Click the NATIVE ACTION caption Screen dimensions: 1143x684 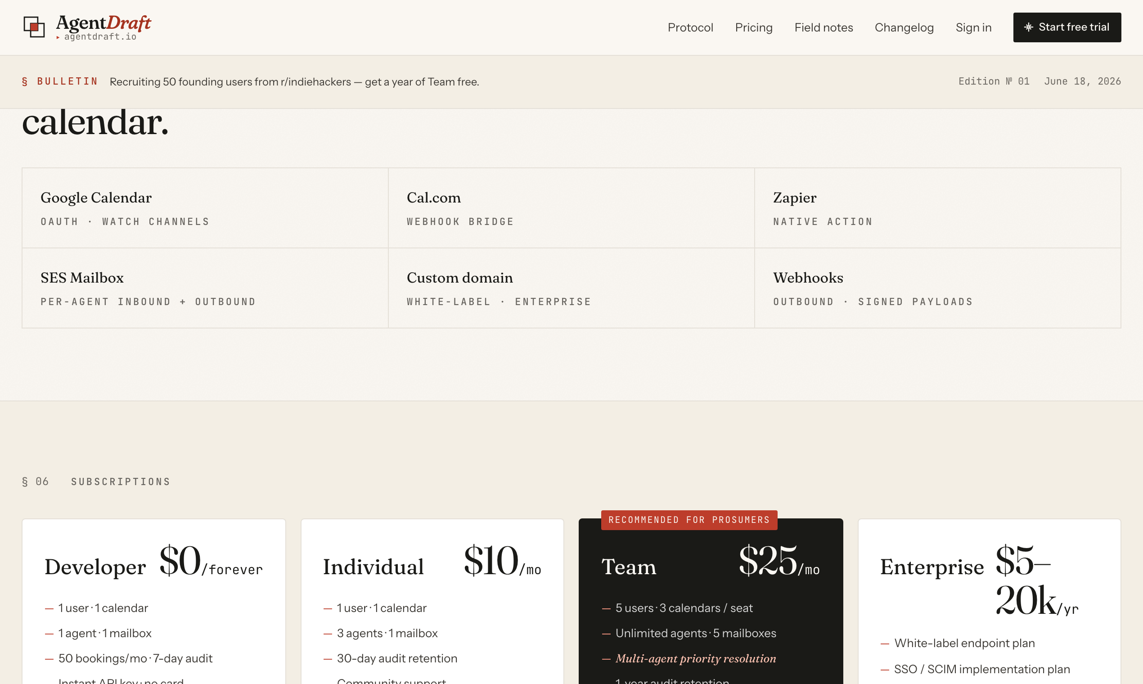coord(823,222)
